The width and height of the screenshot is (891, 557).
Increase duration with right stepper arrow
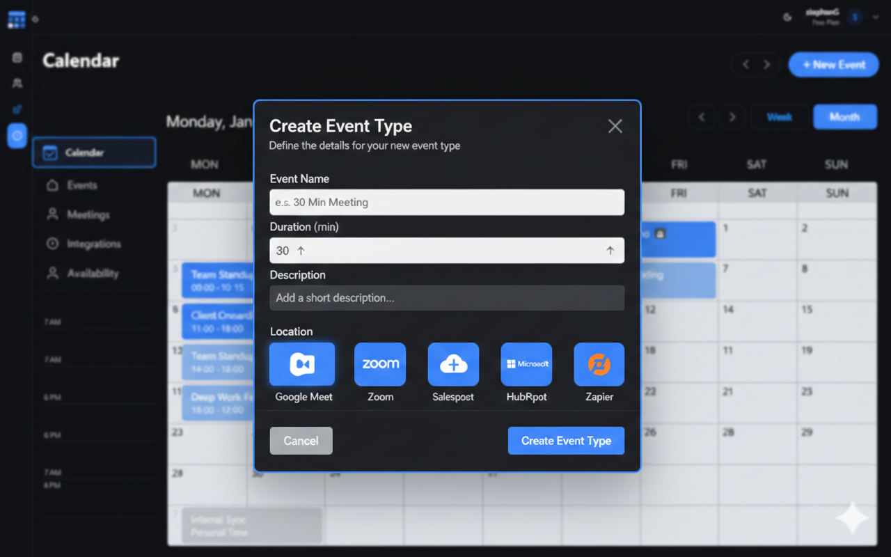[x=610, y=251]
